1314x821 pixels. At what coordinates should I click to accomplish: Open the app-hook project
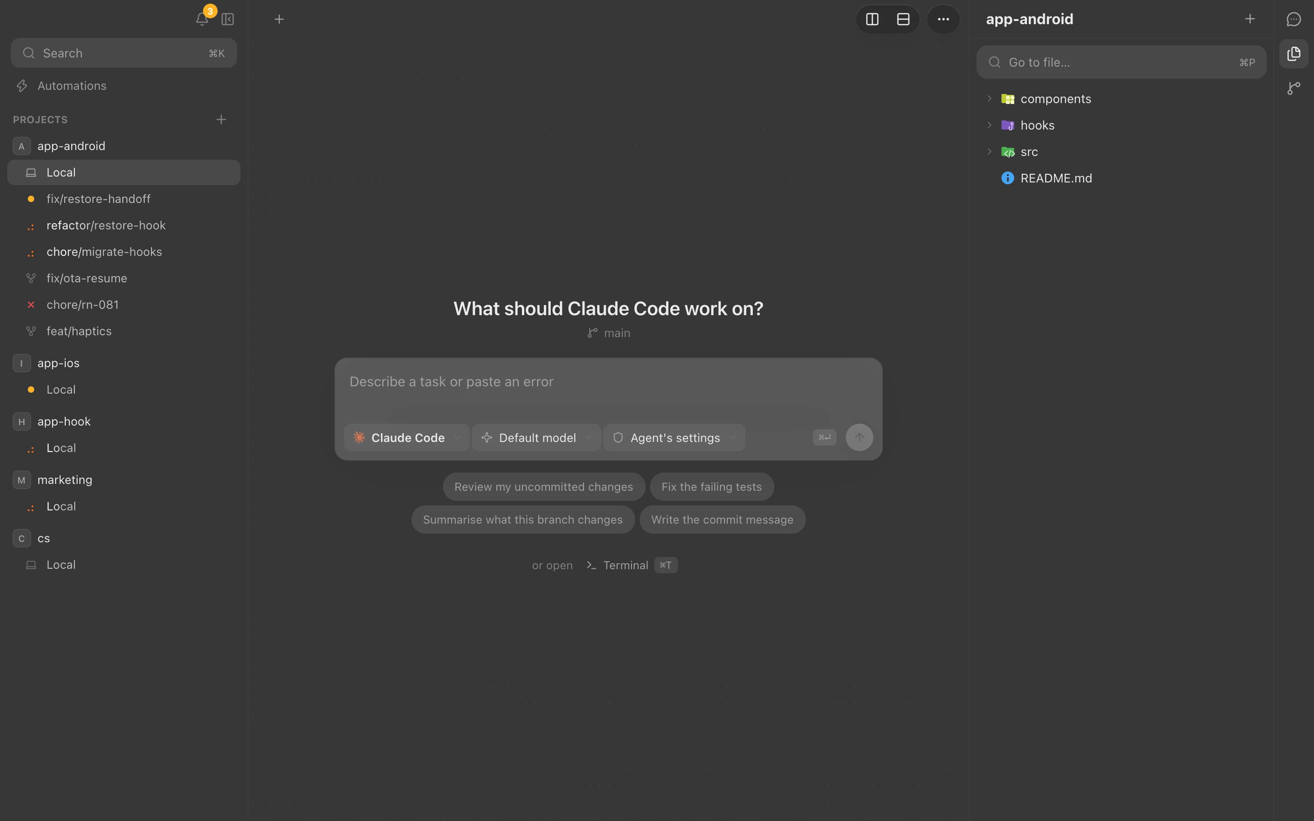(x=124, y=421)
